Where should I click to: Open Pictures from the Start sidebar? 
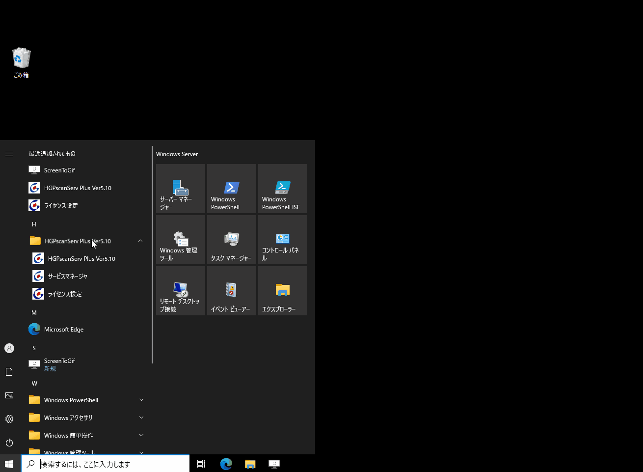[x=9, y=395]
